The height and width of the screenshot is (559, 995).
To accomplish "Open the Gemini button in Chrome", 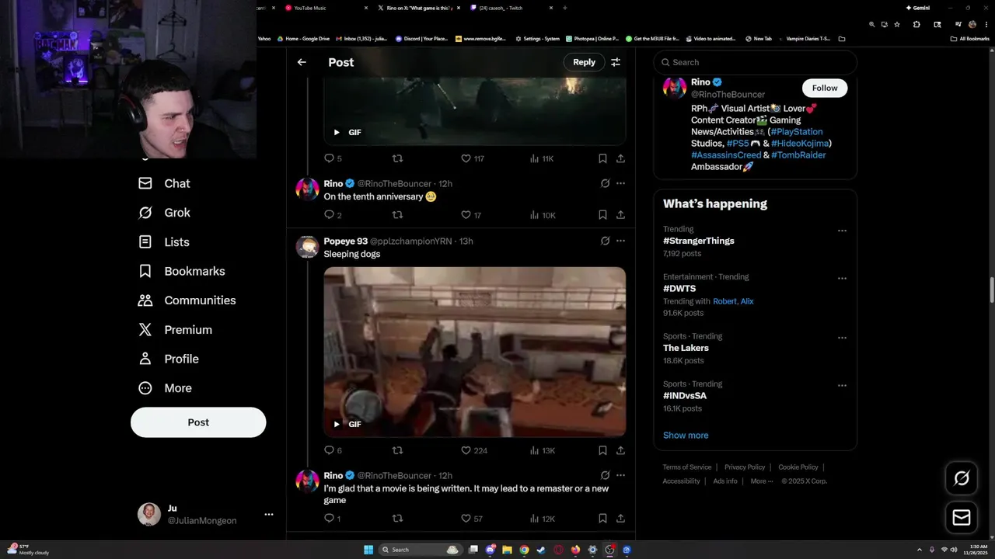I will click(x=918, y=8).
